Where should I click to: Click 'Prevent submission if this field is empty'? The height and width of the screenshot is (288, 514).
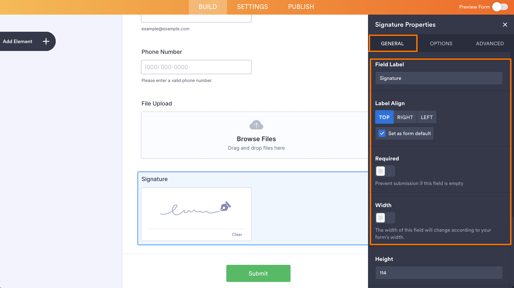tap(419, 183)
